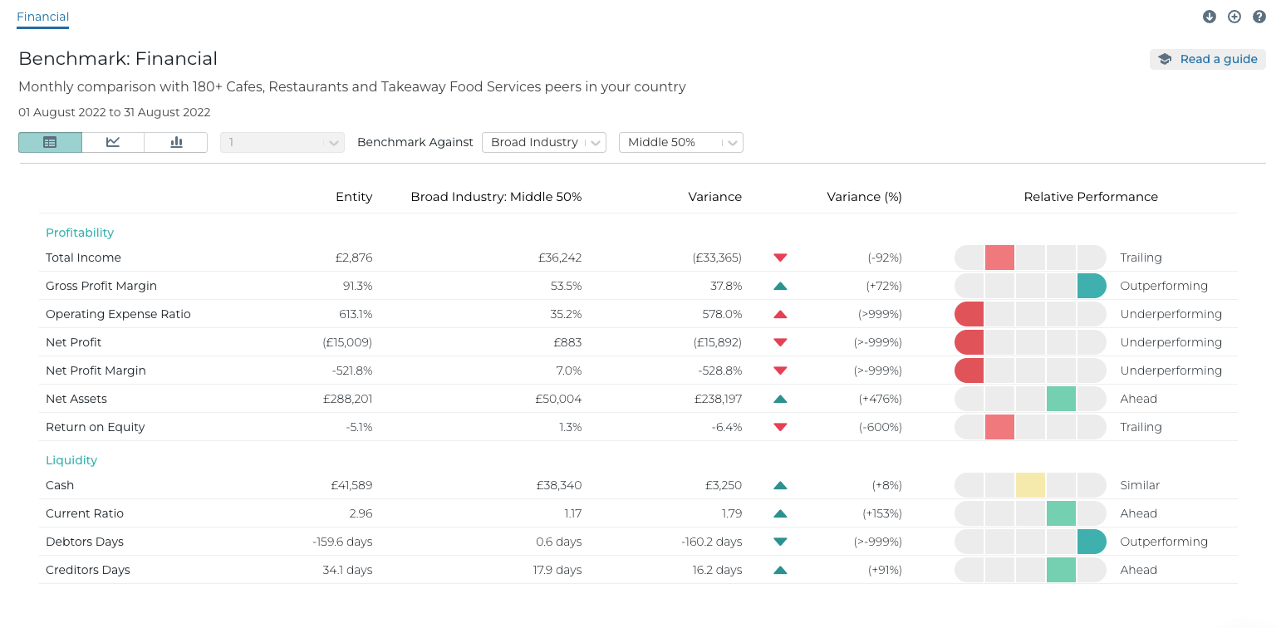Click the add/plus icon in the header

[1234, 17]
